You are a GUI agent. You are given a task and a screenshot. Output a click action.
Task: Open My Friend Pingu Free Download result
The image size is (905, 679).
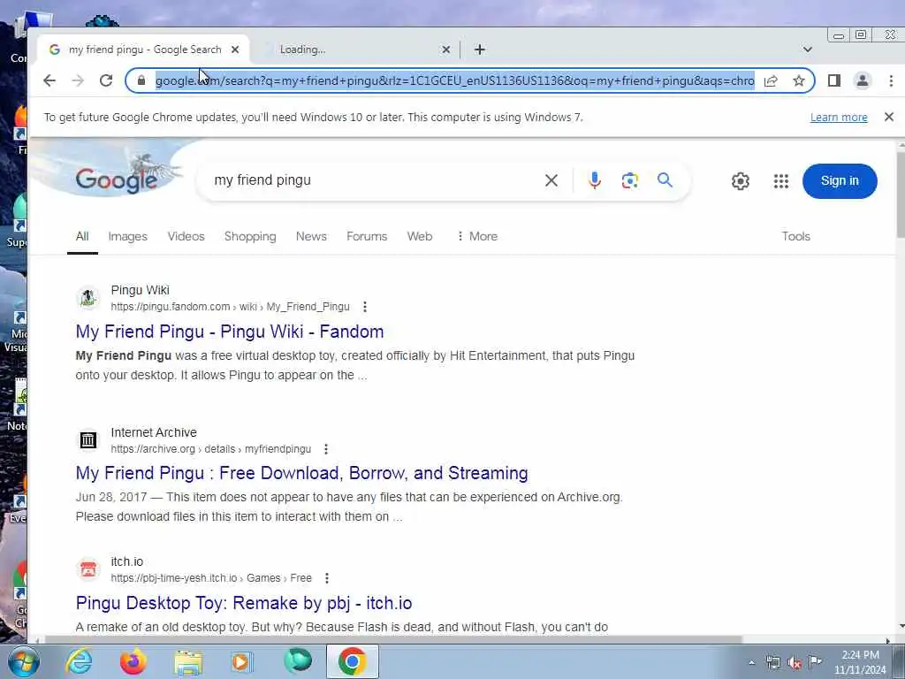[302, 473]
